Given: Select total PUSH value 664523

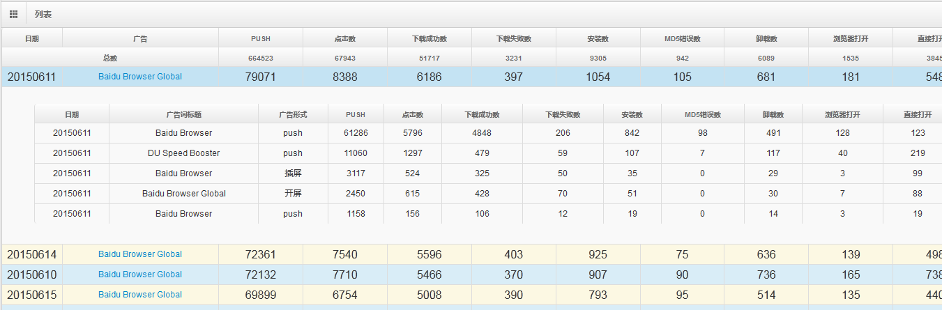Looking at the screenshot, I should 261,59.
